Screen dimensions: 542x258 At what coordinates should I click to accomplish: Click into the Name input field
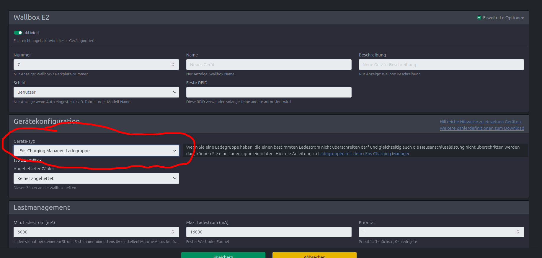click(269, 65)
